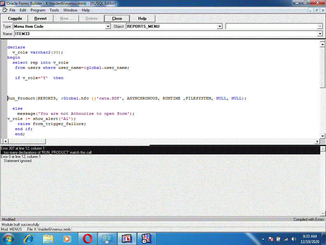Viewport: 326px width, 245px height.
Task: Click the network signal tray icon
Action: click(286, 239)
